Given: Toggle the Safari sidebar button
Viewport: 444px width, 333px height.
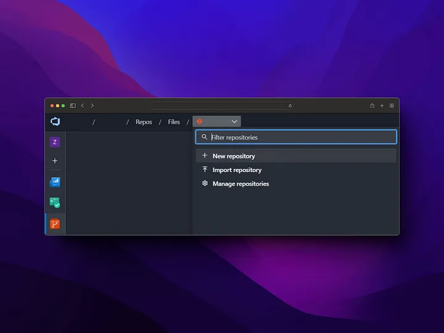Looking at the screenshot, I should [x=73, y=105].
